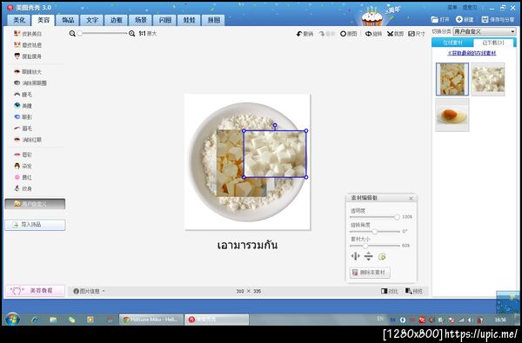522x343 pixels.
Task: Click the zoom out magnifier icon
Action: pos(72,33)
